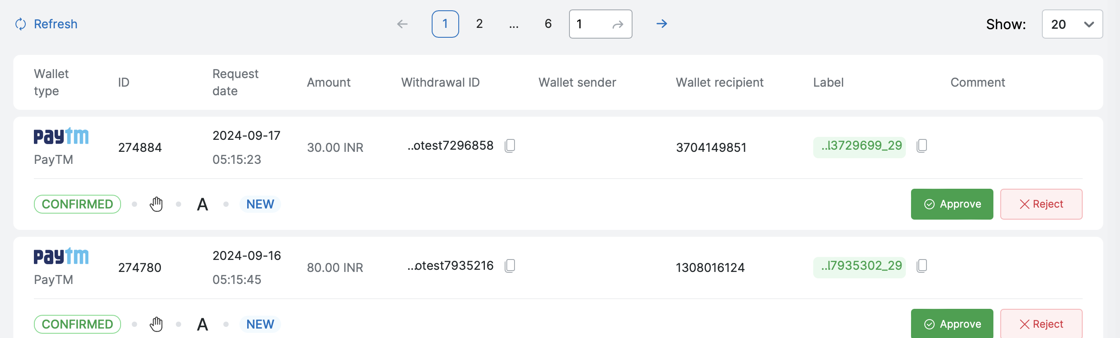Image resolution: width=1120 pixels, height=338 pixels.
Task: Click the green label ..I3729699_29
Action: [860, 146]
